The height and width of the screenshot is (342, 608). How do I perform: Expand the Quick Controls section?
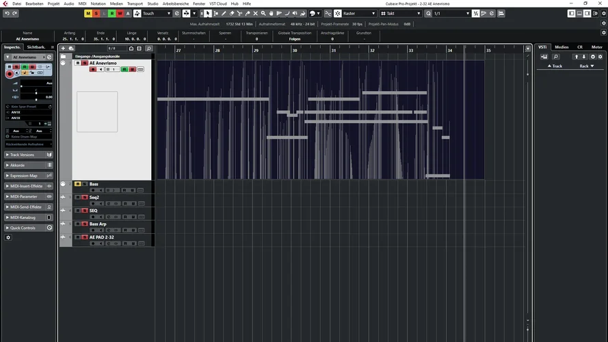tap(27, 228)
